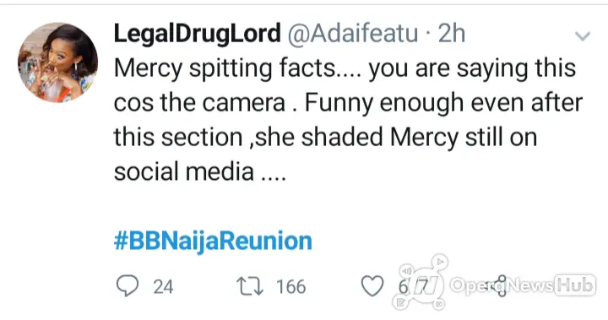Viewport: 608px width, 320px height.
Task: Open the @Adaifeatu handle
Action: [x=352, y=34]
